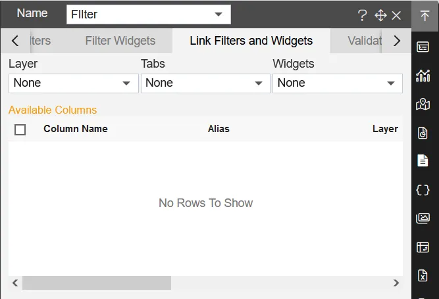
Task: Select the image gallery icon in sidebar
Action: pos(423,218)
